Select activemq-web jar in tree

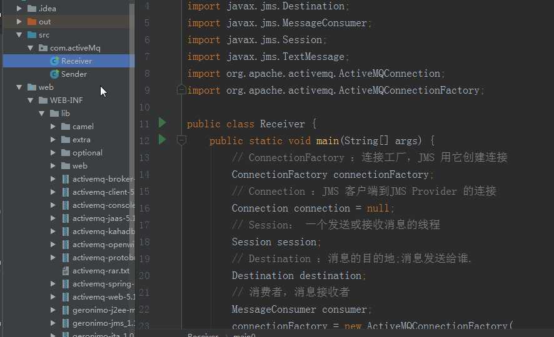(103, 297)
